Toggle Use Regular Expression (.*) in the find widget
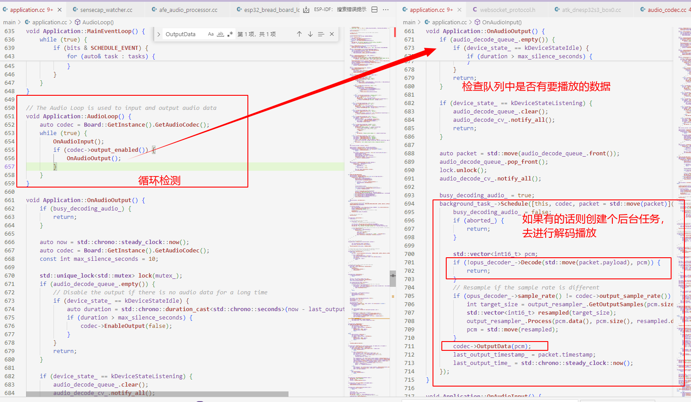 click(230, 34)
